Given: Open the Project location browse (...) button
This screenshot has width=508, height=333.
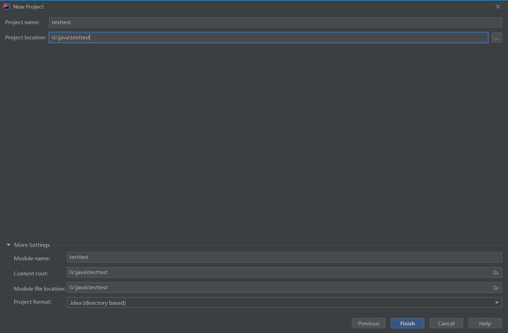Looking at the screenshot, I should 497,38.
